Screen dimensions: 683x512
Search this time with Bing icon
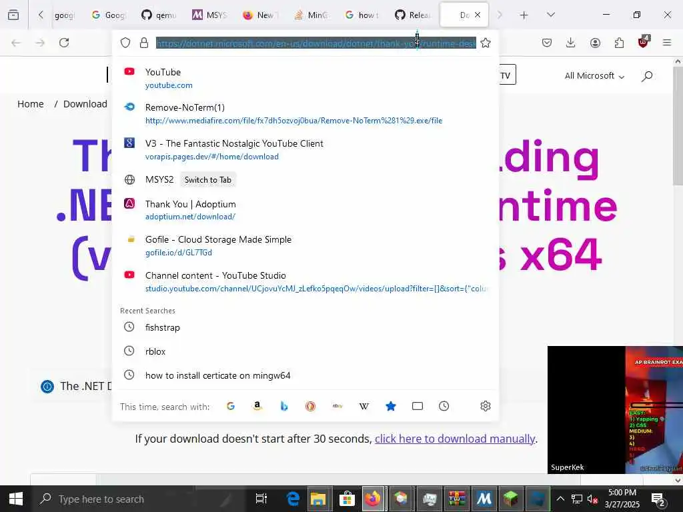pos(284,406)
